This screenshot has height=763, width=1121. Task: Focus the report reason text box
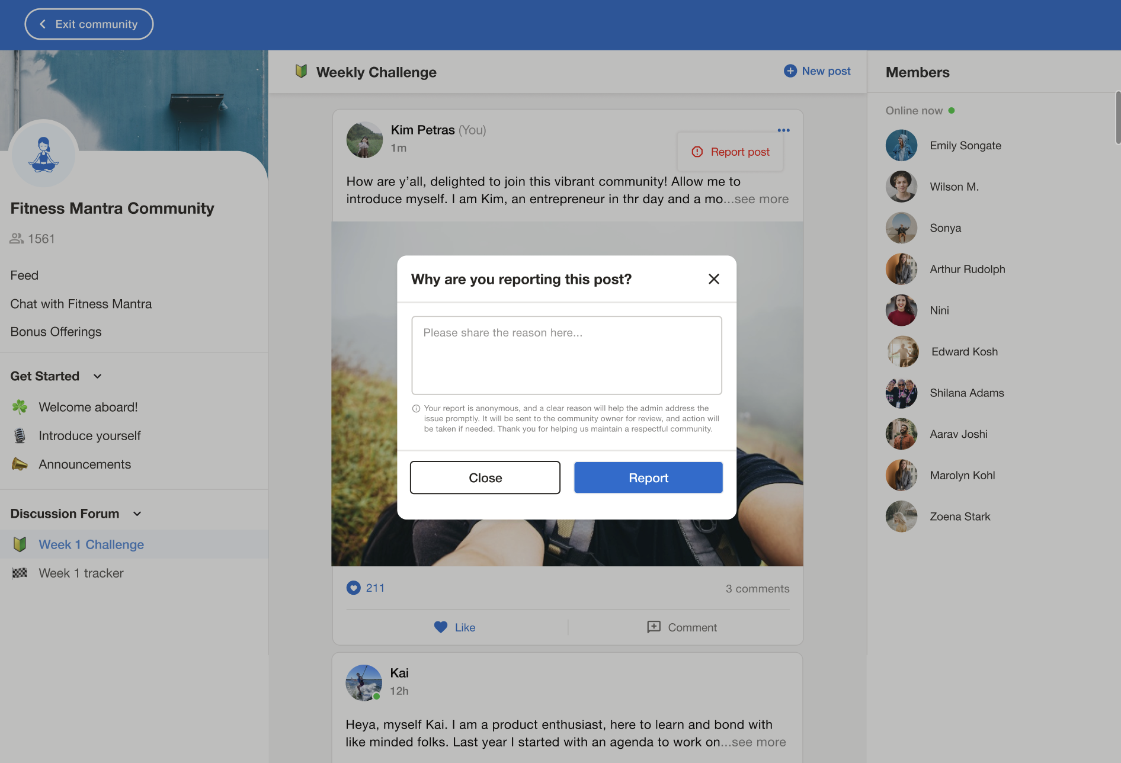tap(566, 355)
